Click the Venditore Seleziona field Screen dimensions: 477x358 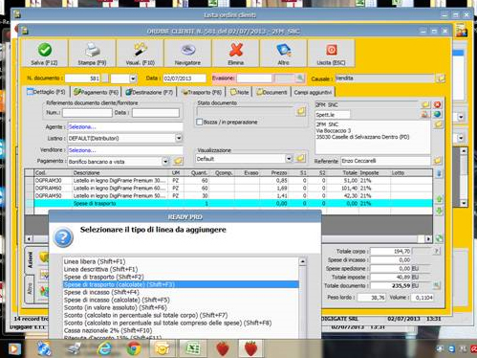point(125,150)
